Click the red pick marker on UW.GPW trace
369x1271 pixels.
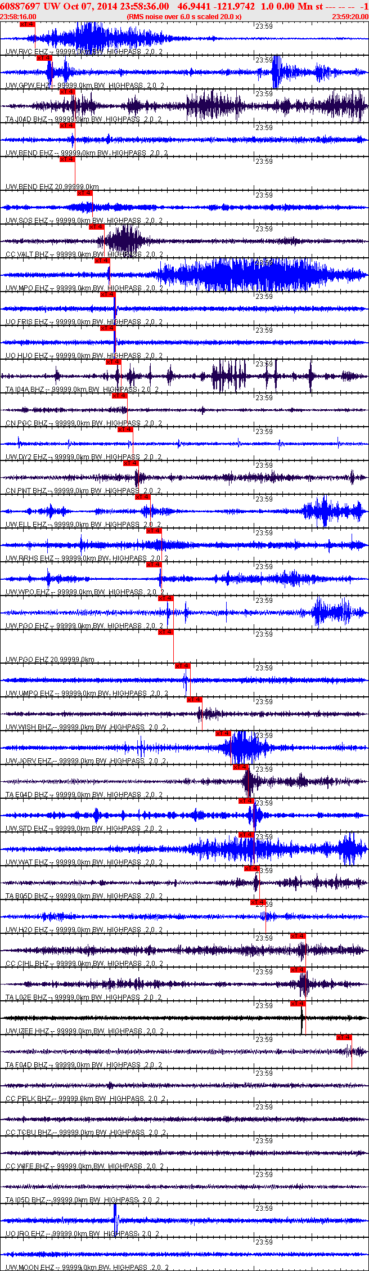(x=44, y=58)
